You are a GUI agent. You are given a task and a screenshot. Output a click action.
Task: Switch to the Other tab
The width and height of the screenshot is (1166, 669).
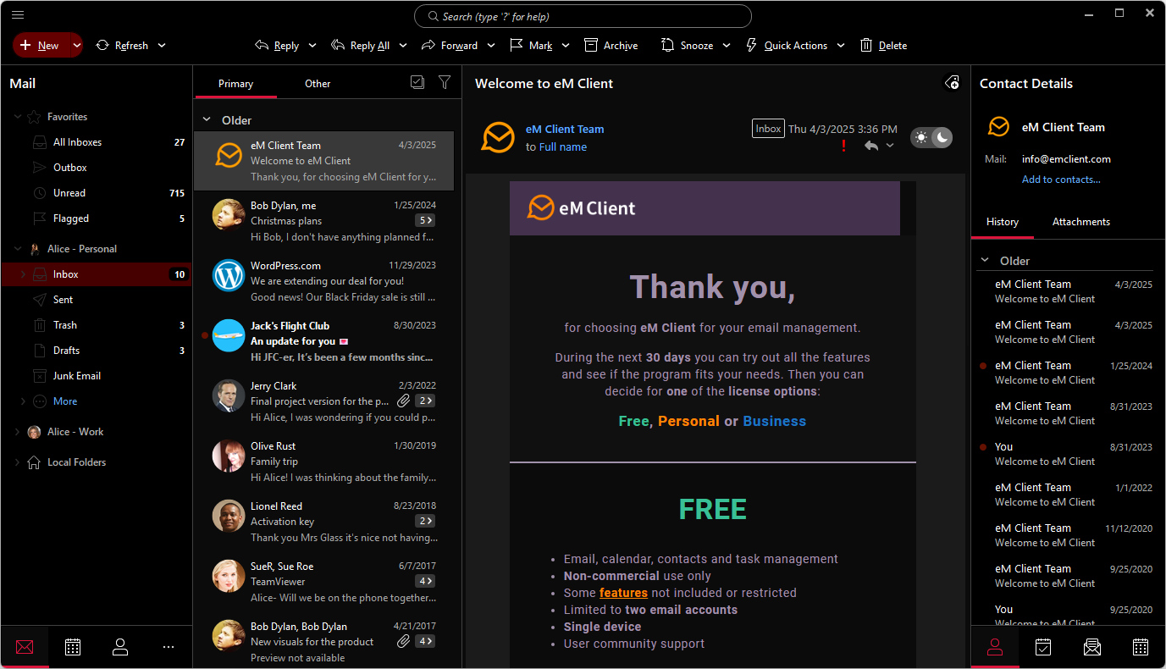point(318,84)
